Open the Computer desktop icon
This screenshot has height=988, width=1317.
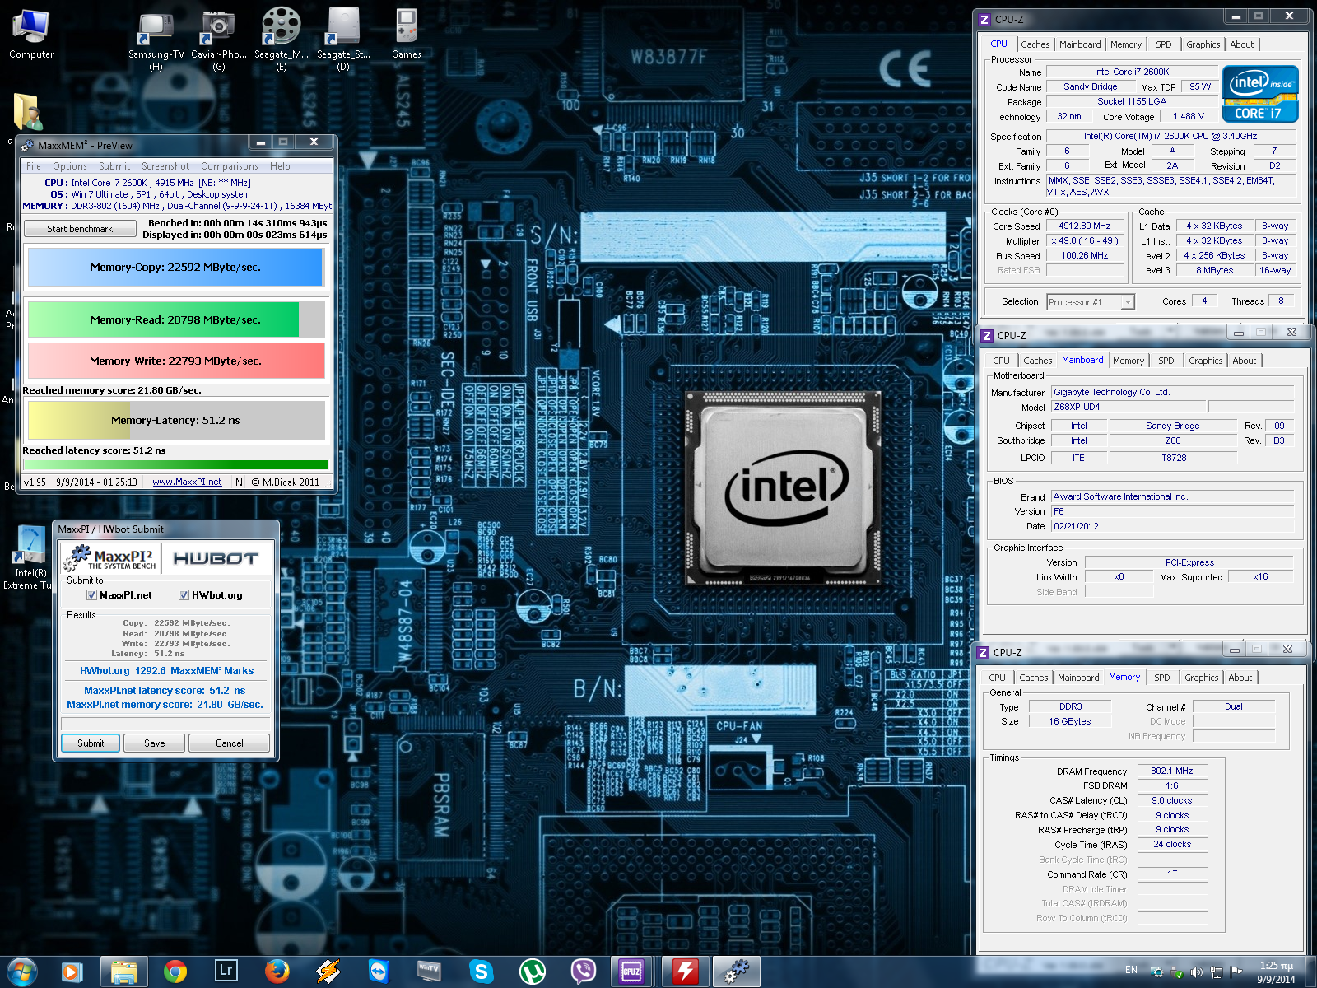tap(31, 33)
